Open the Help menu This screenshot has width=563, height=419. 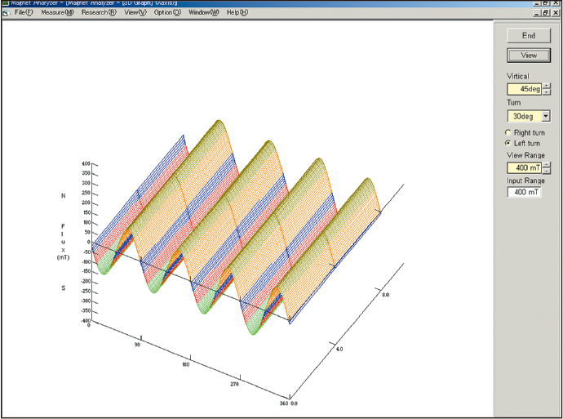click(237, 12)
